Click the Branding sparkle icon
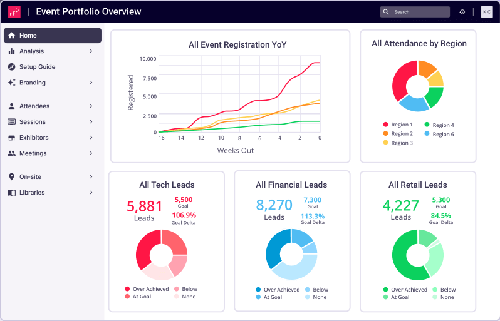This screenshot has width=500, height=321. (x=12, y=83)
